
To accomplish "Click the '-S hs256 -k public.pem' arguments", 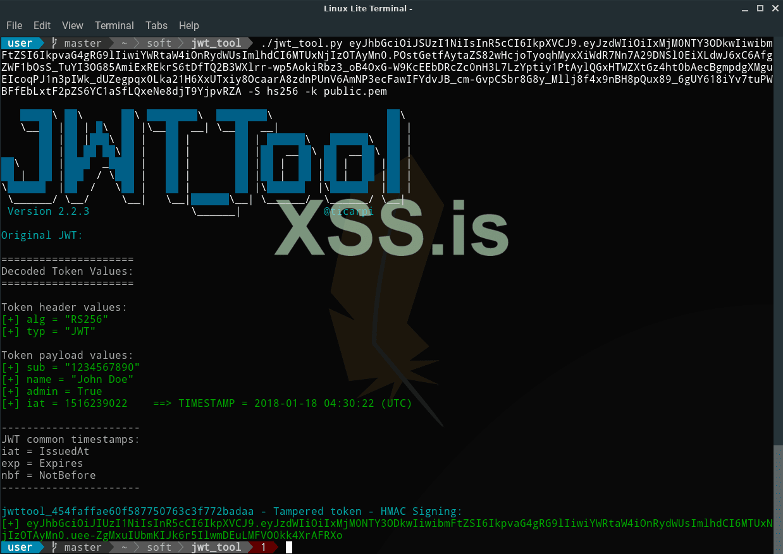I will coord(317,91).
